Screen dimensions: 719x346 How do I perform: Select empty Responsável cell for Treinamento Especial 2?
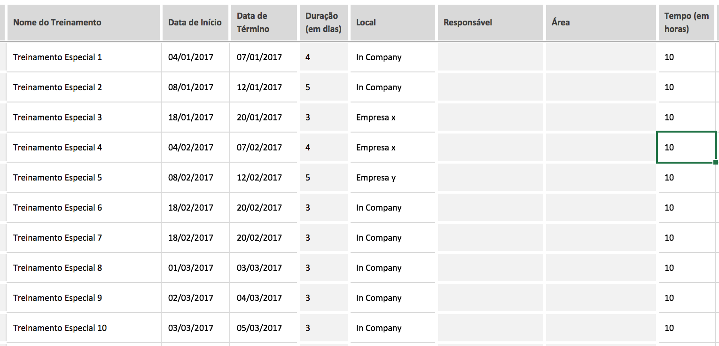pyautogui.click(x=490, y=87)
